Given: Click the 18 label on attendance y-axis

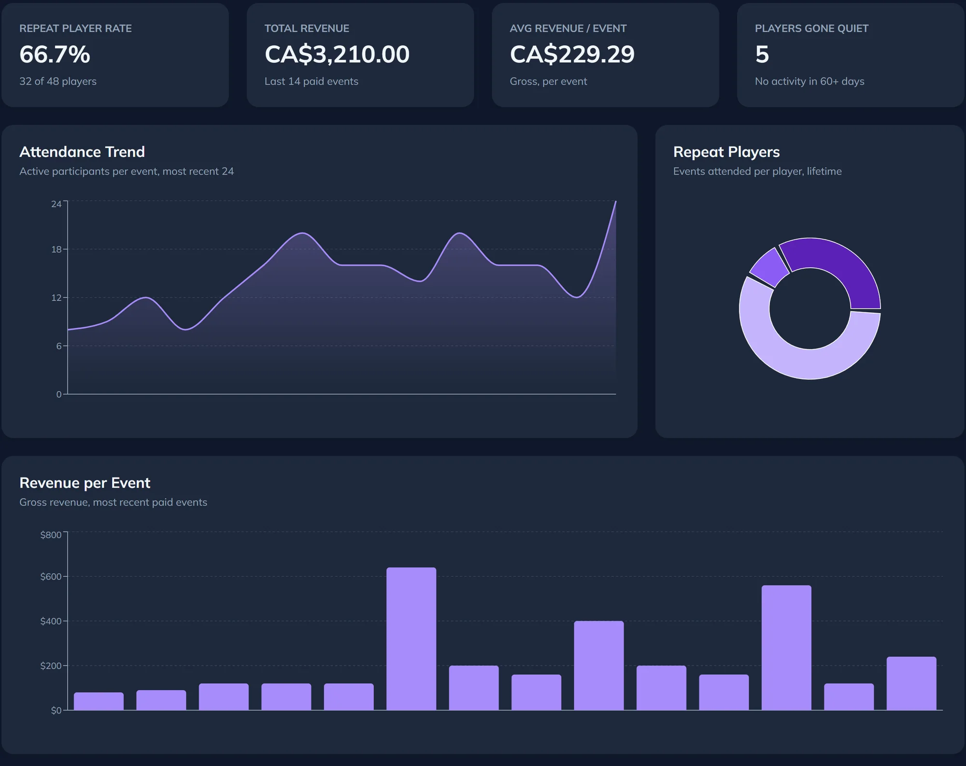Looking at the screenshot, I should point(57,249).
